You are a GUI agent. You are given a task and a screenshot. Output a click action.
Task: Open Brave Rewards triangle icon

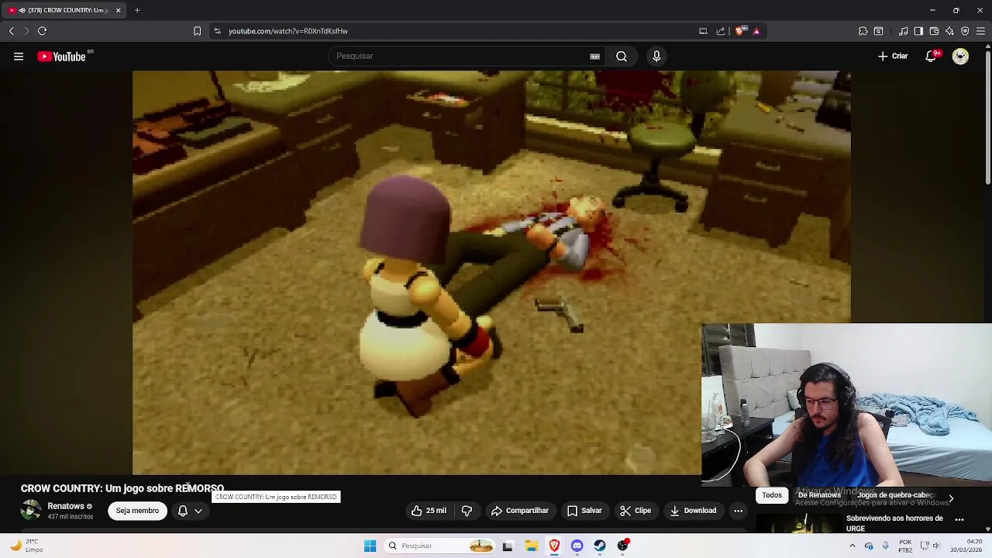(x=756, y=31)
